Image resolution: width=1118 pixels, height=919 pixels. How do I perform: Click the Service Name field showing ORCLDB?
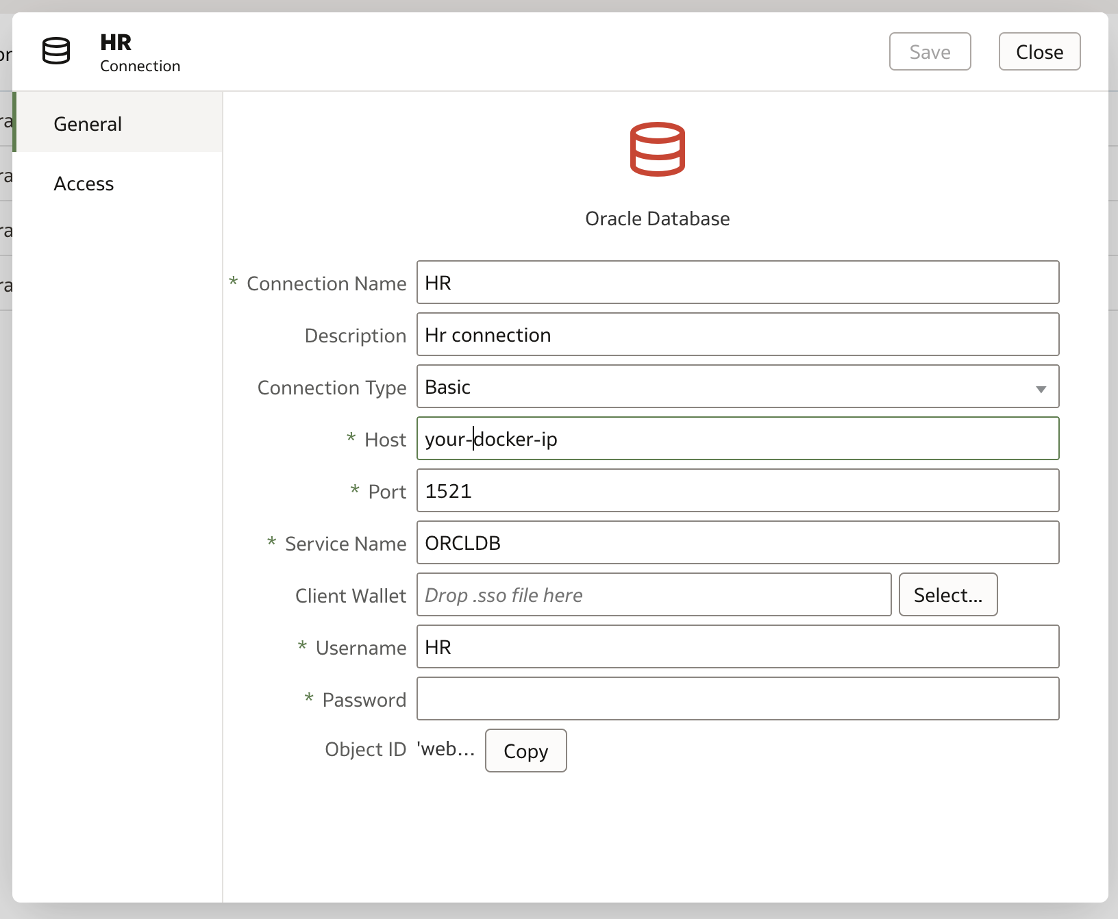point(736,542)
